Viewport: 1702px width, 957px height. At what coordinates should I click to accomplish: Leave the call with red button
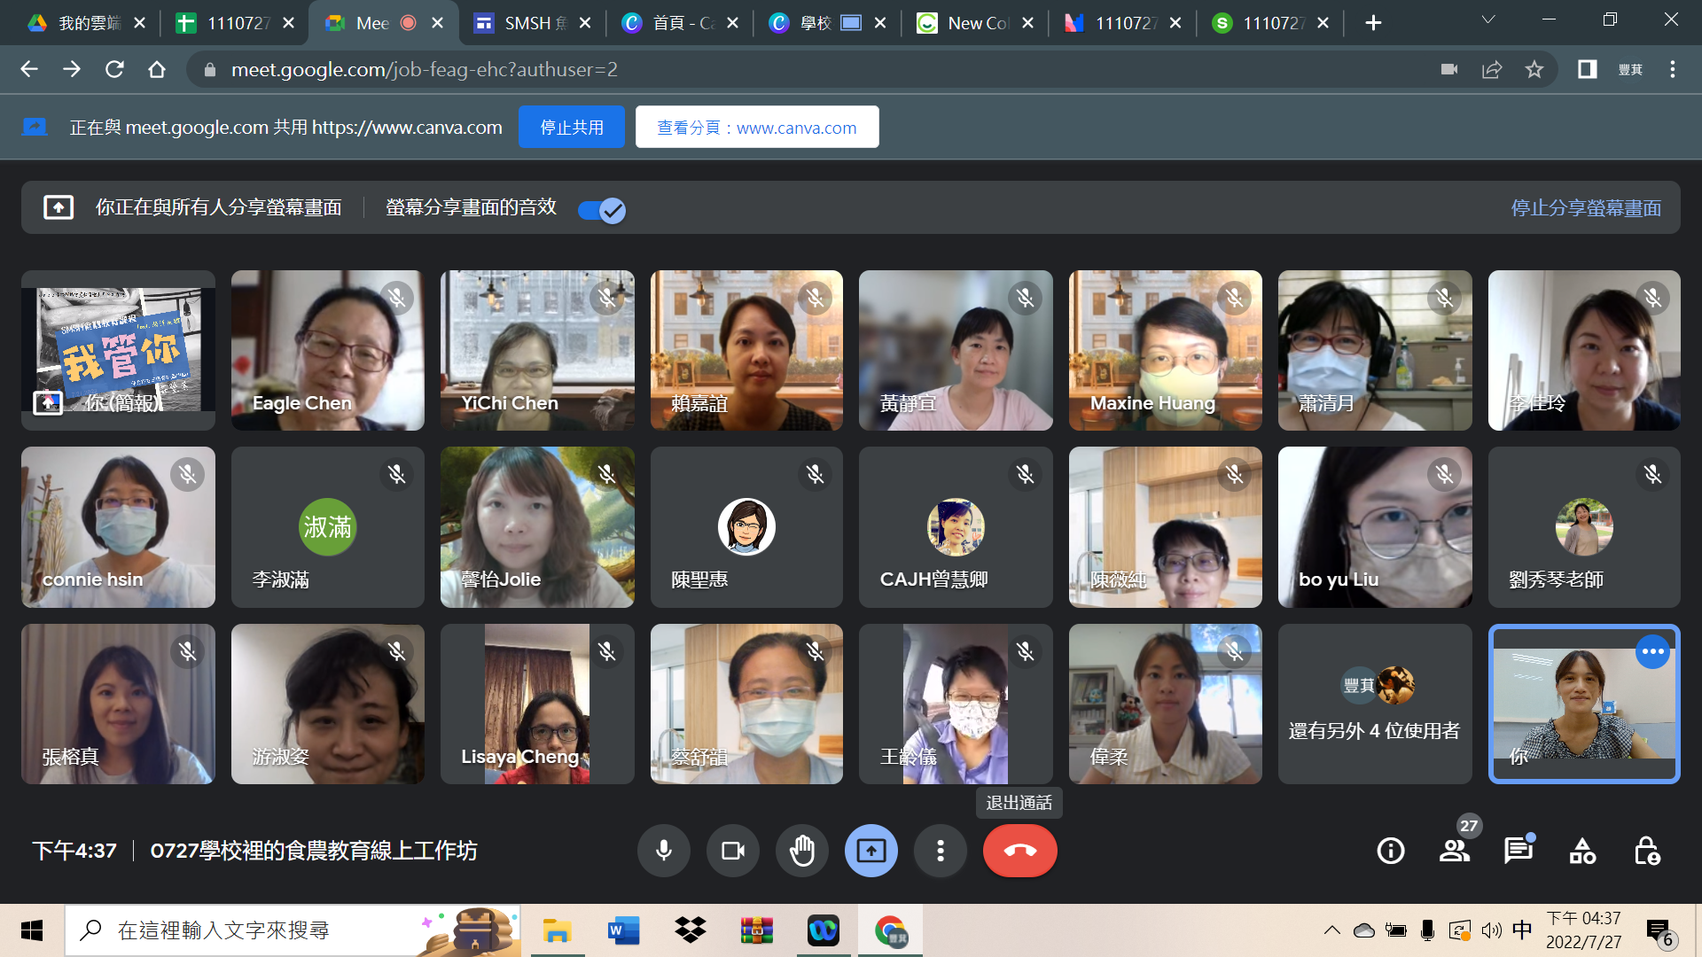click(1019, 851)
